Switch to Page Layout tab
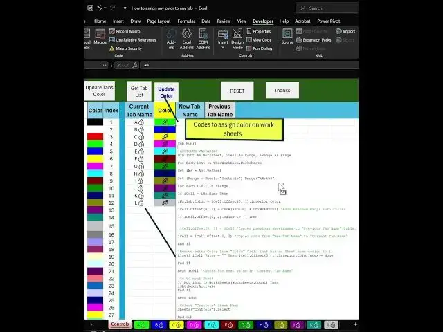Screen dimensions: 443x332 (159, 21)
